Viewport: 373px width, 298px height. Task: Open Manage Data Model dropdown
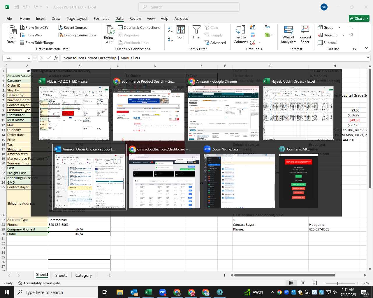tap(272, 35)
